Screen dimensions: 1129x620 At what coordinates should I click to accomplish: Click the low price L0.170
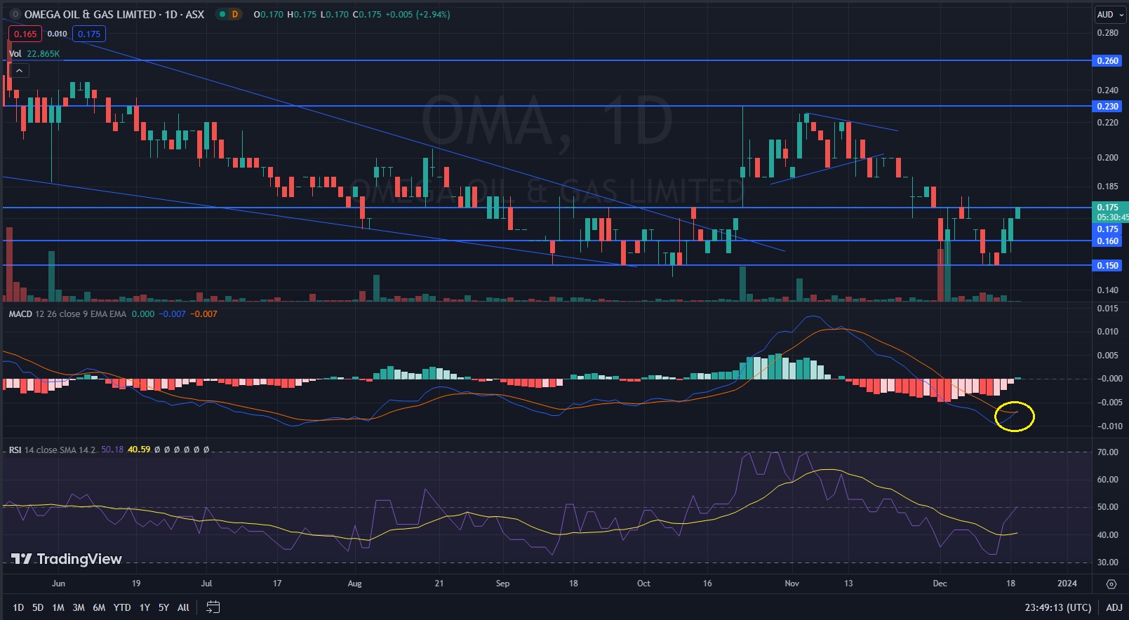click(335, 14)
